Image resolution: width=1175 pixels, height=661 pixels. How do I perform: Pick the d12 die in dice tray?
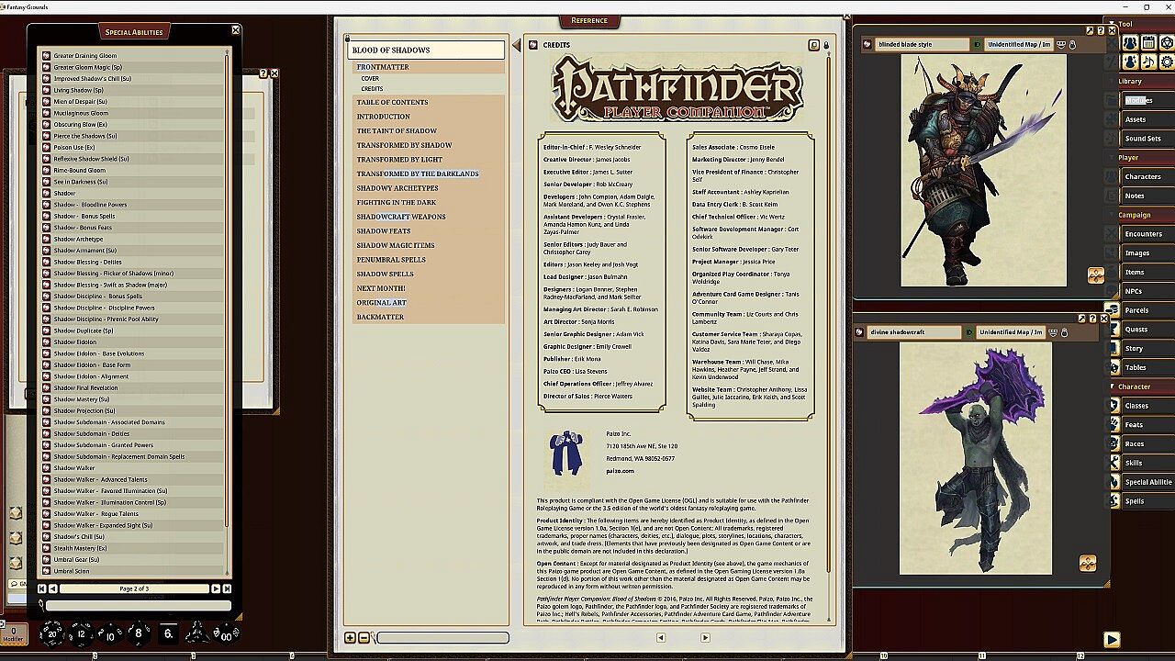coord(81,633)
